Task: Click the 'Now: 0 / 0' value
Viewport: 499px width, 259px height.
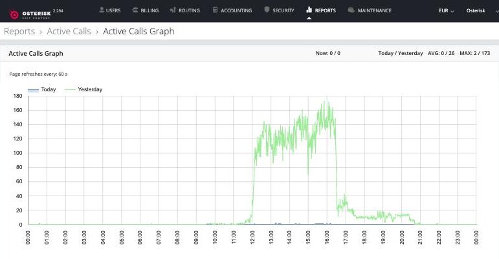Action: (327, 53)
